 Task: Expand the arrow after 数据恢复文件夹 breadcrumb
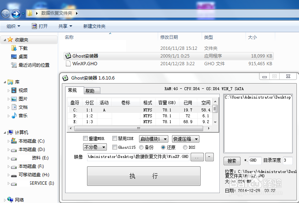click(x=76, y=13)
